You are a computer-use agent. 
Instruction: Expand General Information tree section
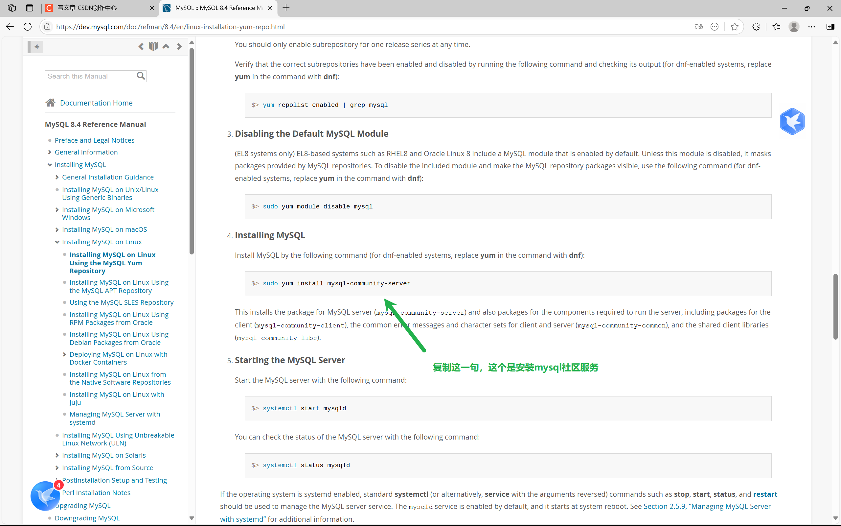coord(50,152)
